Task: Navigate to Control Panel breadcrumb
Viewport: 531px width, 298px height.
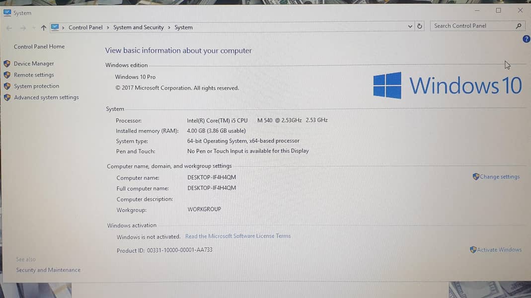Action: 85,27
